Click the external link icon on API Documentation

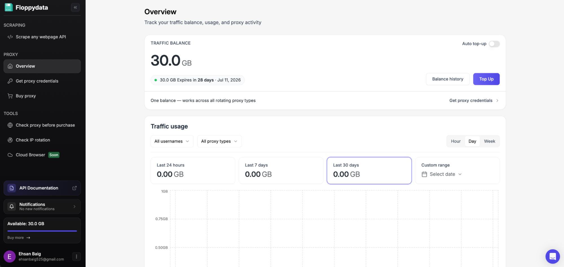coord(74,188)
